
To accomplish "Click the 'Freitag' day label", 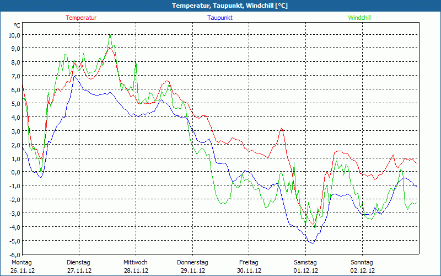I will pos(249,263).
